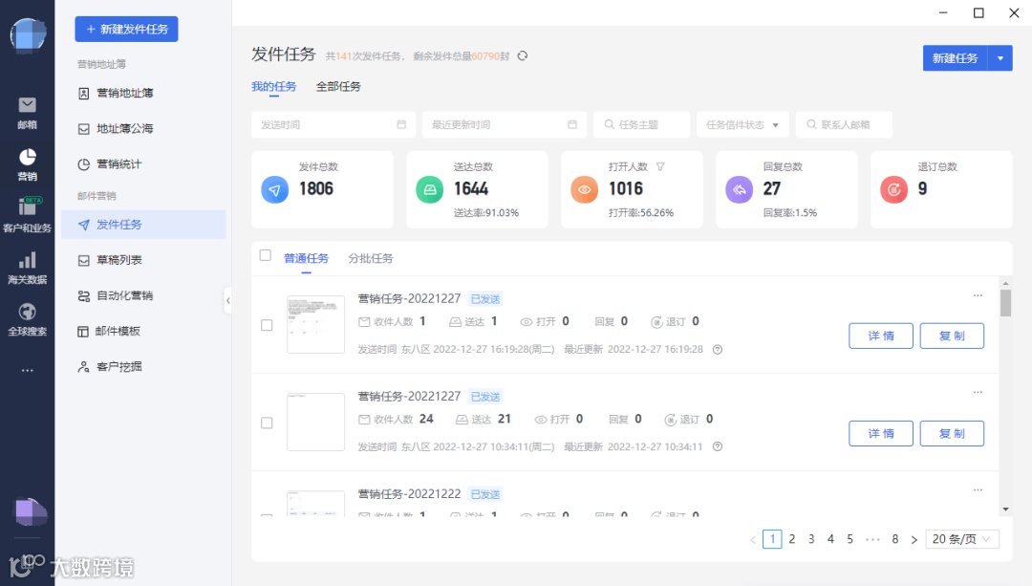Check the first 营销任务-20221227 row
The image size is (1032, 586).
click(267, 325)
